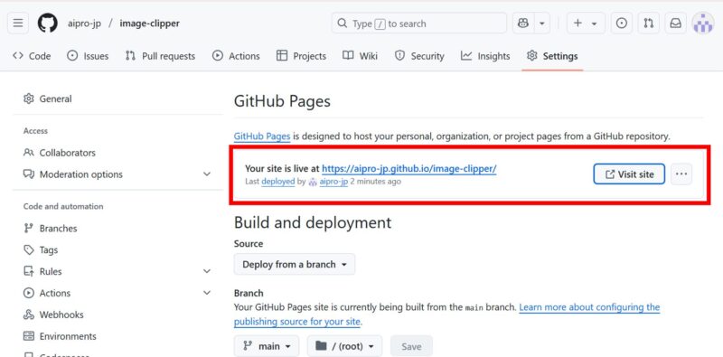Expand the Rules chevron
Viewport: 723px width, 357px height.
click(x=207, y=272)
